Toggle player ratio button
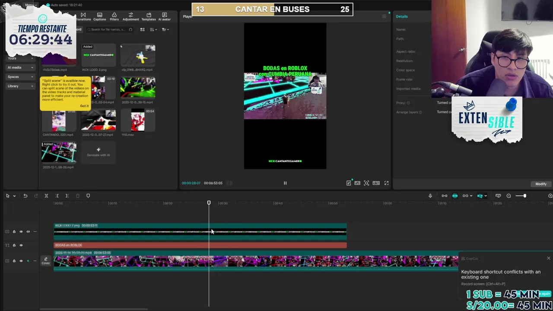The width and height of the screenshot is (553, 311). point(376,183)
